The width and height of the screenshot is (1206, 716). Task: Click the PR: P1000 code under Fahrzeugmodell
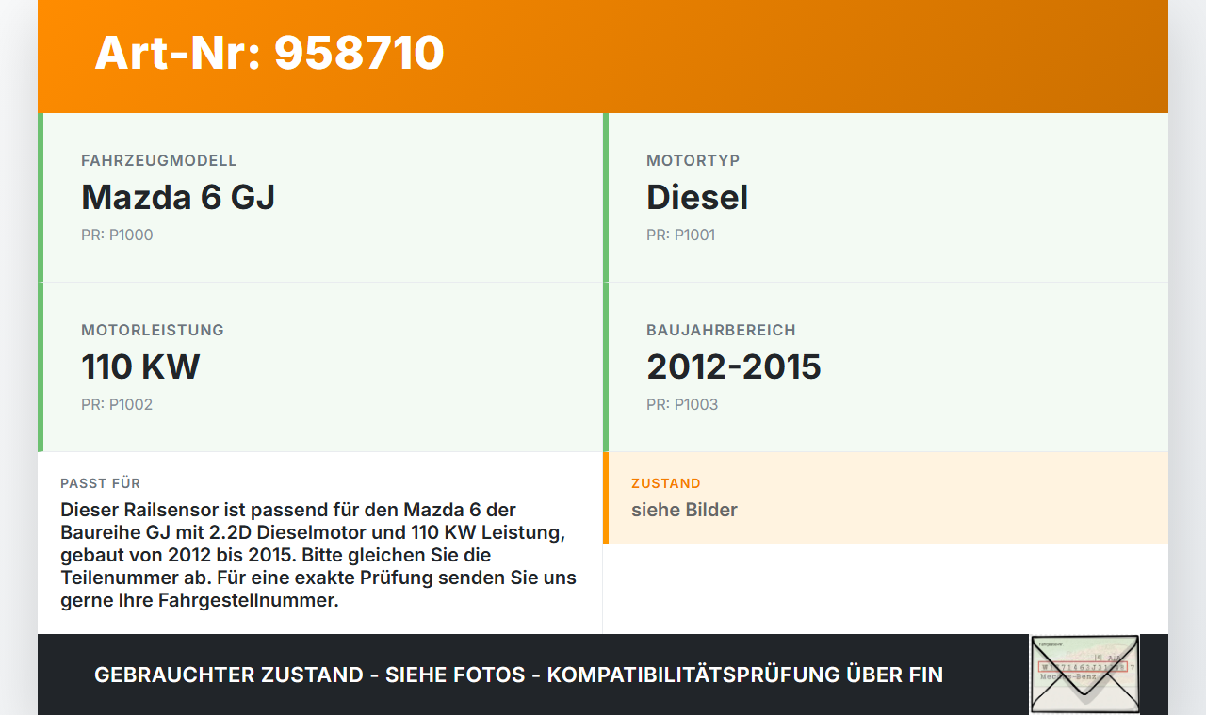(x=117, y=235)
